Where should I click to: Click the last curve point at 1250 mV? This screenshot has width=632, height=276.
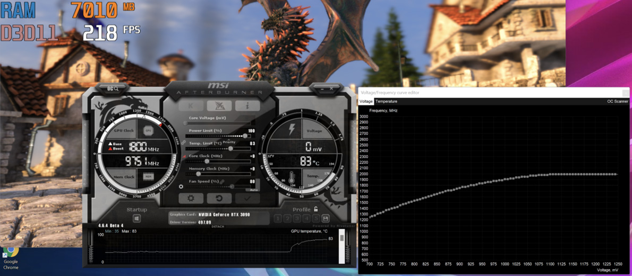617,174
